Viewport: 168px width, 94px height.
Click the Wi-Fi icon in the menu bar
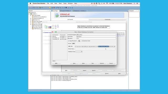tap(107, 3)
